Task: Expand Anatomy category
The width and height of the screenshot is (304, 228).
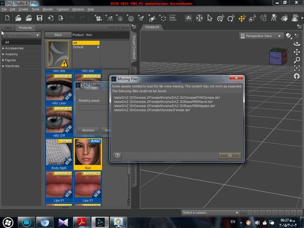Action: [3, 54]
